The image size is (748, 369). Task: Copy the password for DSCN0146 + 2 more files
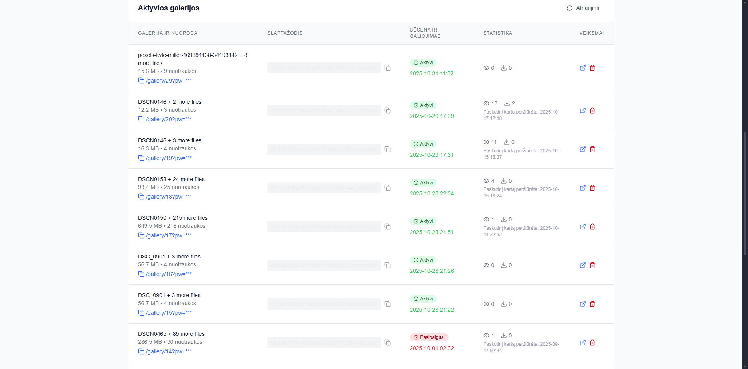pyautogui.click(x=387, y=111)
